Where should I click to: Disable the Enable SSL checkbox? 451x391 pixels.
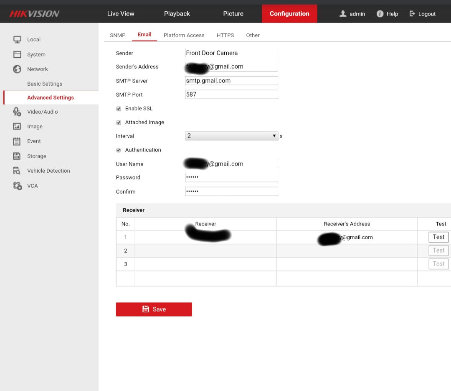click(119, 109)
